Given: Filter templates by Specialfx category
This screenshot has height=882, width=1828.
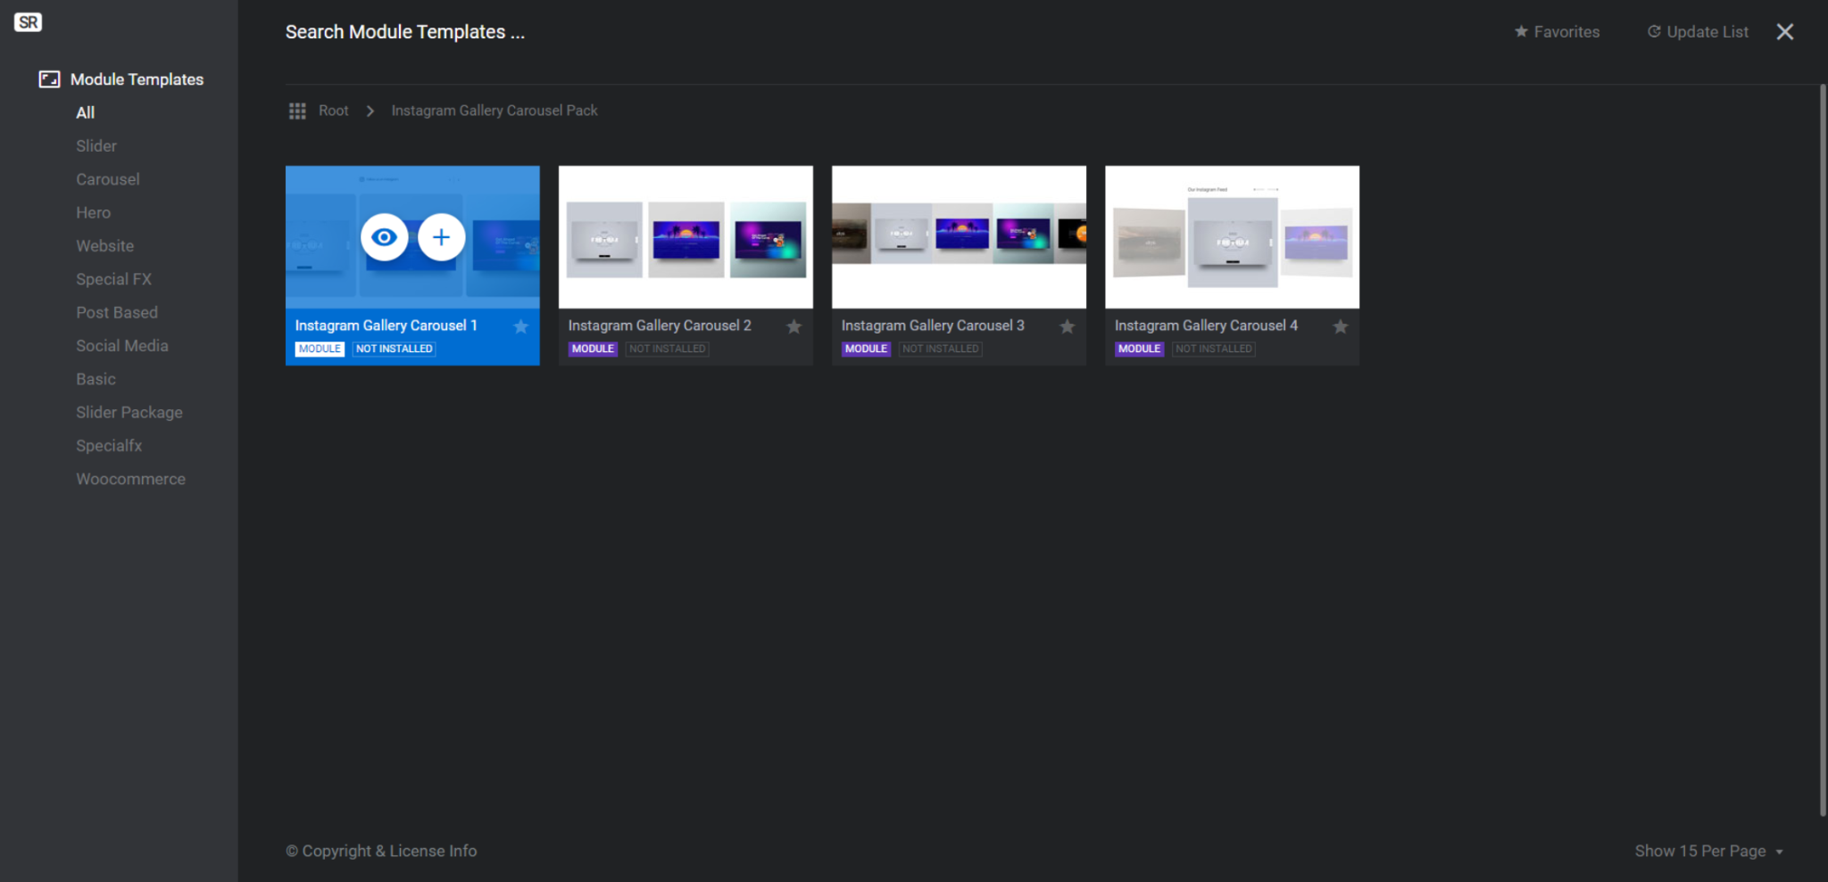Looking at the screenshot, I should point(109,446).
